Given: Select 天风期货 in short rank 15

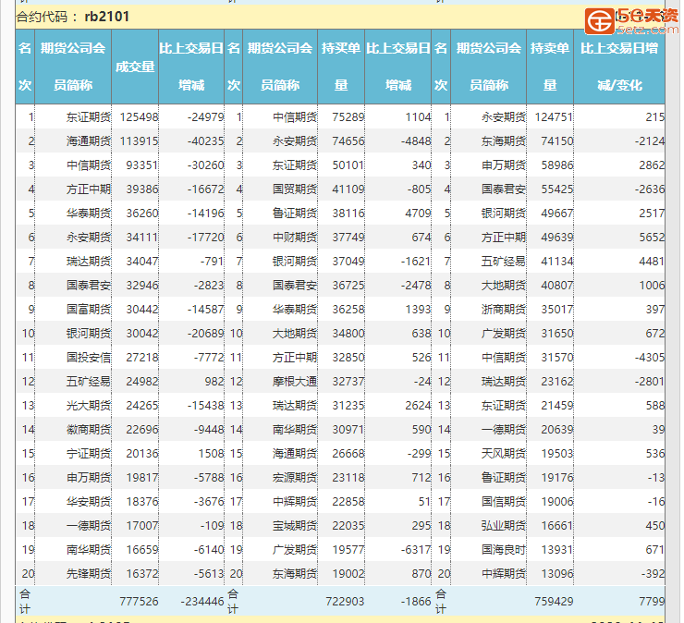Looking at the screenshot, I should (504, 453).
